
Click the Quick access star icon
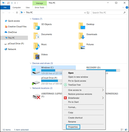pos(6,21)
